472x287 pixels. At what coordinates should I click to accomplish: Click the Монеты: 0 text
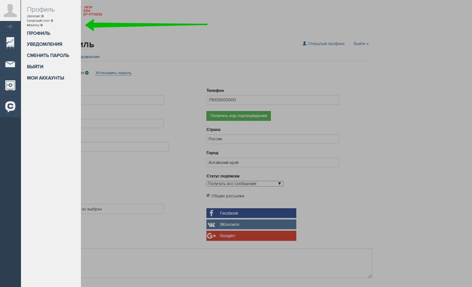pyautogui.click(x=35, y=25)
